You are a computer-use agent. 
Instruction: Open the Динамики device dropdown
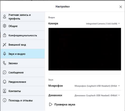pyautogui.click(x=97, y=95)
